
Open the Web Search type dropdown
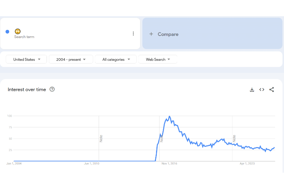[x=158, y=59]
